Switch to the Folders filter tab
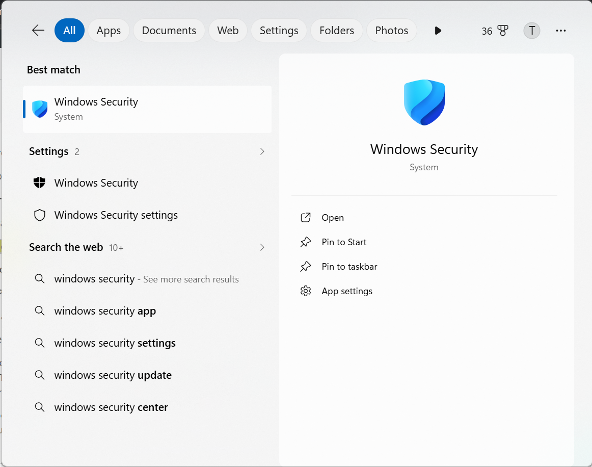The width and height of the screenshot is (592, 467). 337,30
